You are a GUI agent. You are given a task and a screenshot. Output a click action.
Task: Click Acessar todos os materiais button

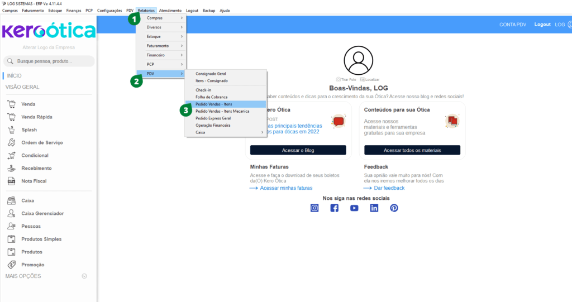(x=412, y=150)
